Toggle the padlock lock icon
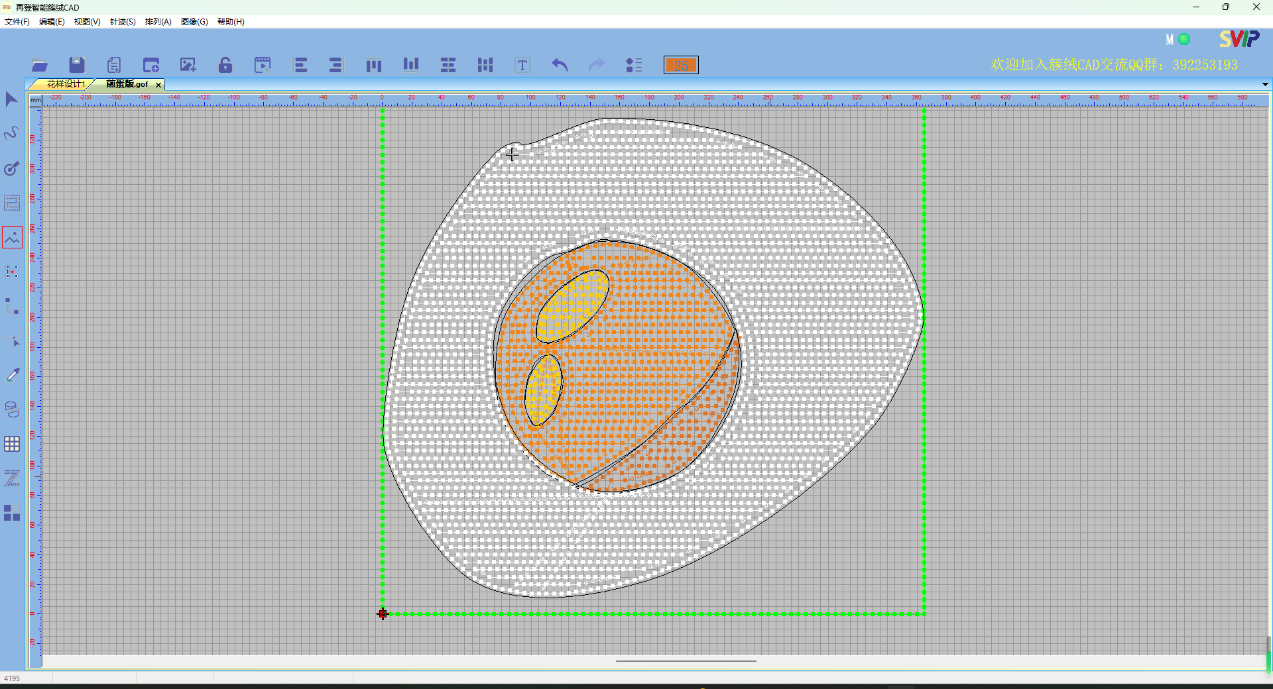The width and height of the screenshot is (1273, 689). click(x=225, y=65)
